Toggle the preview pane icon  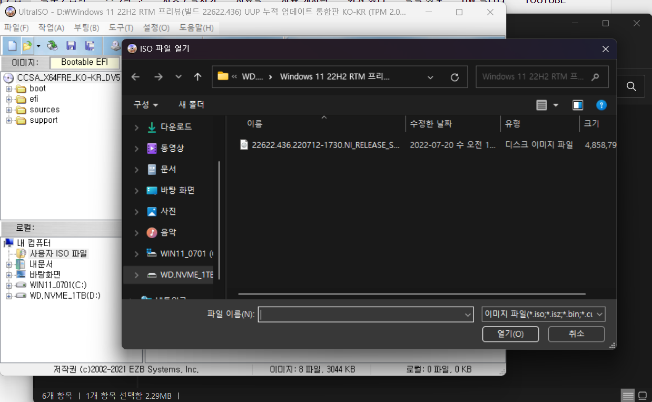point(578,105)
